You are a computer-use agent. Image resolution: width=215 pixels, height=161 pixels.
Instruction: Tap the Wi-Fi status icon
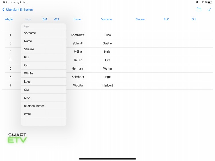coord(197,2)
